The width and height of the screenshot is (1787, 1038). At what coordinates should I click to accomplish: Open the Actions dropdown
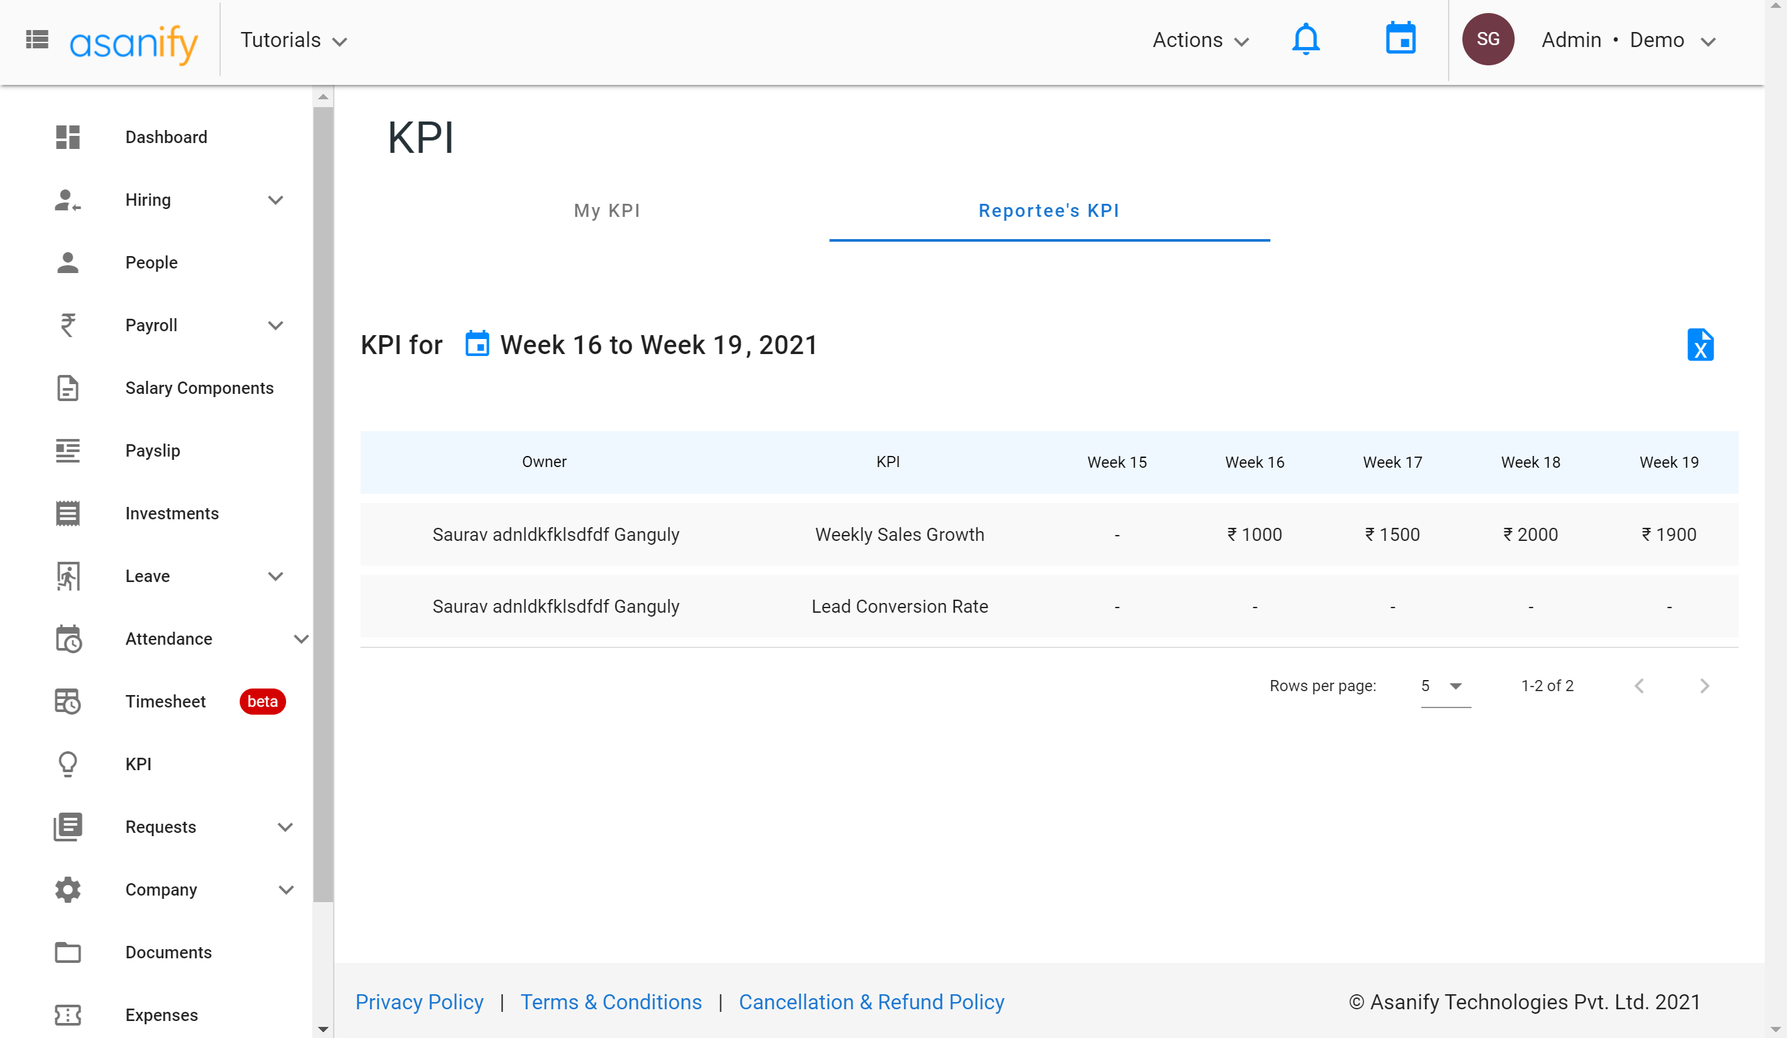[1200, 41]
